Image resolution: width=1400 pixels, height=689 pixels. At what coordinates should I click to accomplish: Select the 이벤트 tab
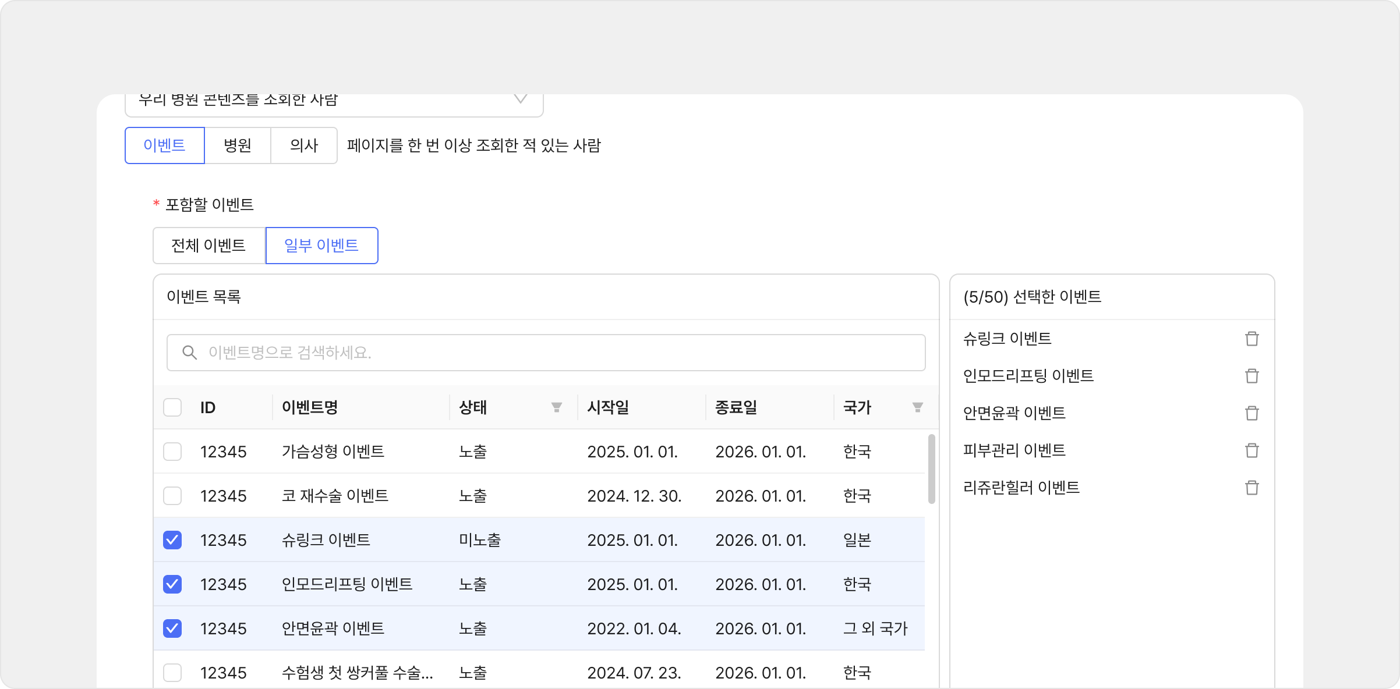[x=165, y=145]
